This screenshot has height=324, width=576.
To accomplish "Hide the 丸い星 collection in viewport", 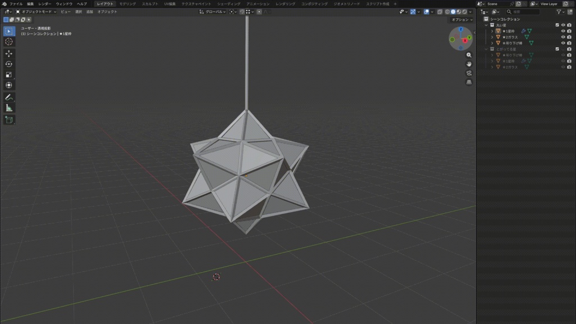I will point(563,25).
